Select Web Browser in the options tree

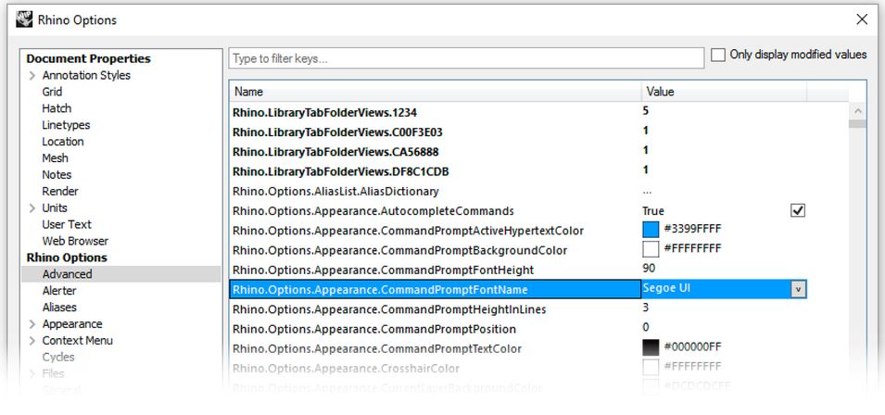coord(75,241)
